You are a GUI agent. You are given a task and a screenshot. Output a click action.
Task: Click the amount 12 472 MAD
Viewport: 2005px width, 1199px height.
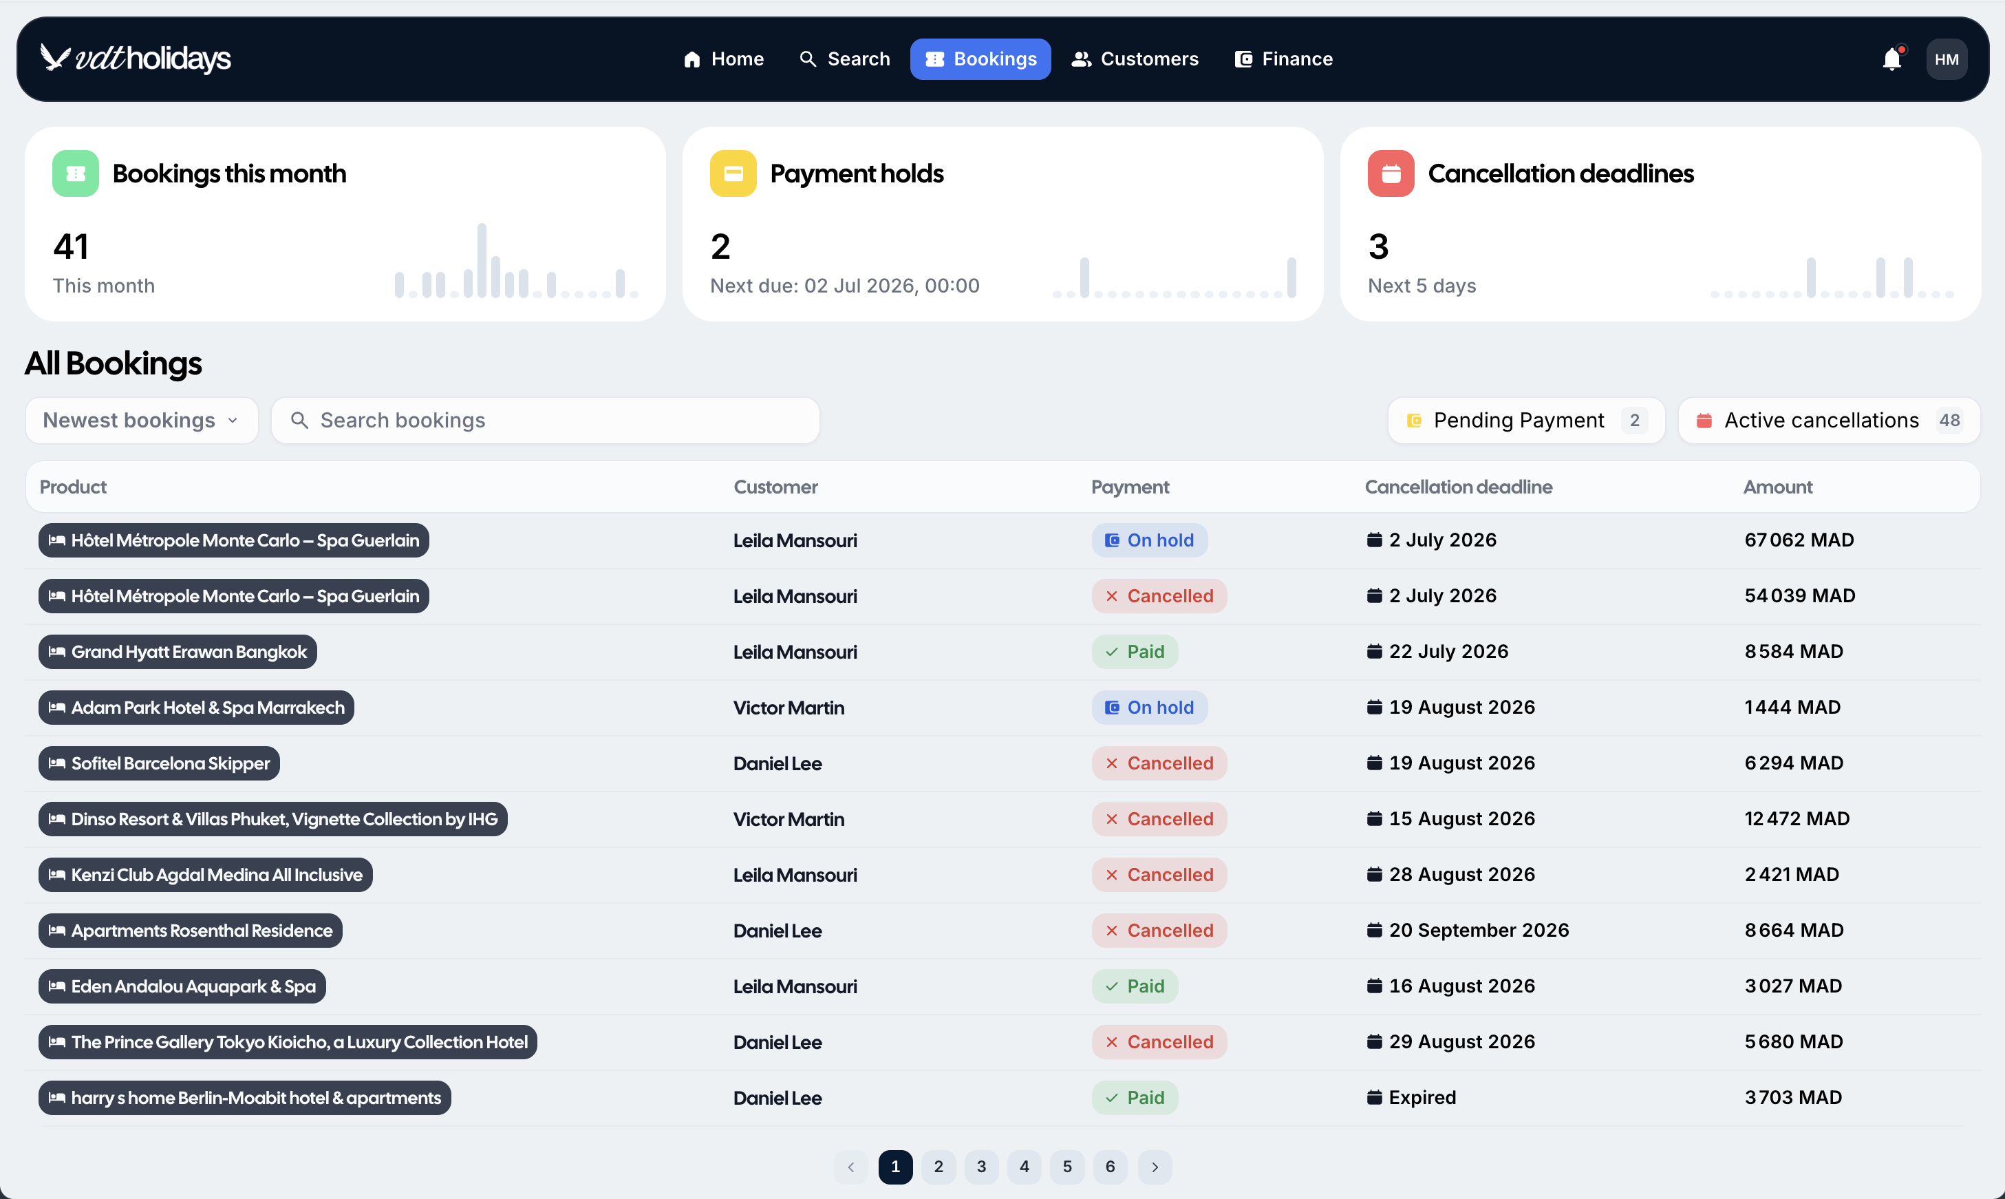tap(1797, 818)
